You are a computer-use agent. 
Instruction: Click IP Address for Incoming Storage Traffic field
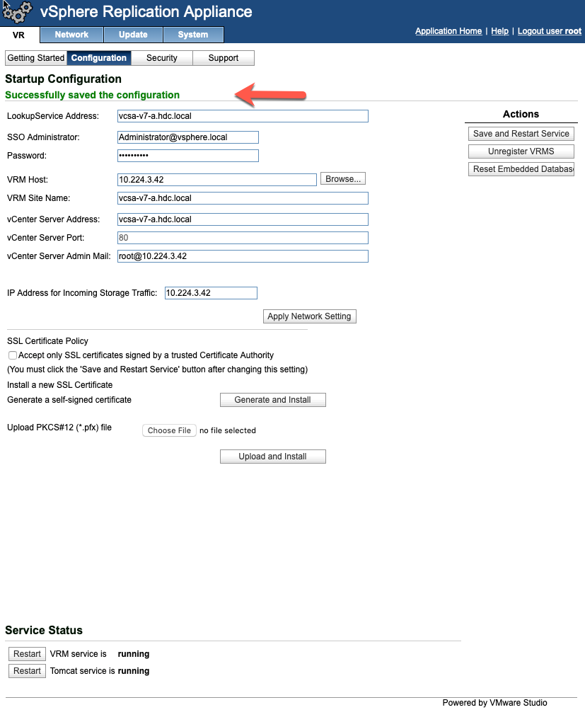[x=211, y=293]
